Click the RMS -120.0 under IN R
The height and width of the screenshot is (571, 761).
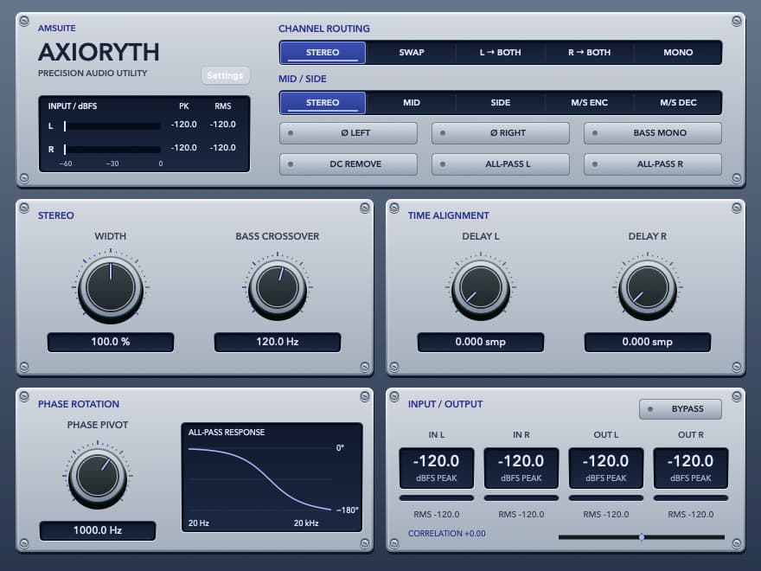(521, 514)
